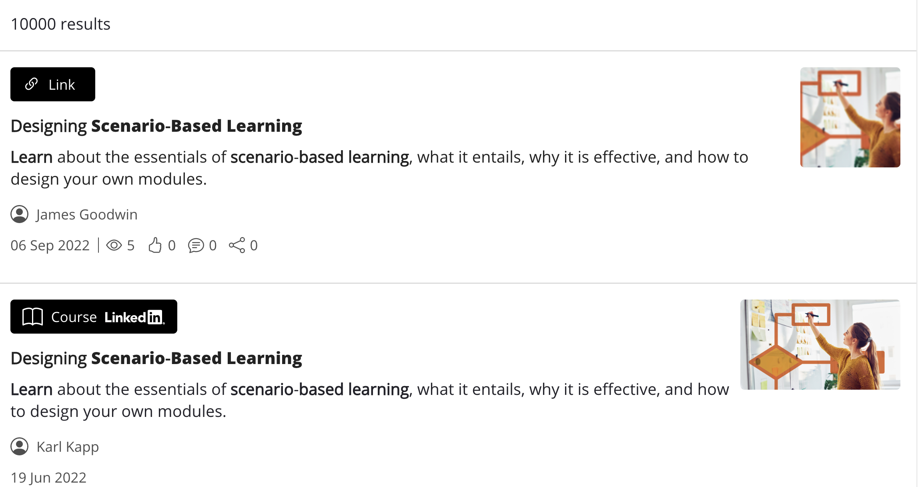The width and height of the screenshot is (918, 487).
Task: Click James Goodwin's profile avatar icon
Action: [19, 214]
